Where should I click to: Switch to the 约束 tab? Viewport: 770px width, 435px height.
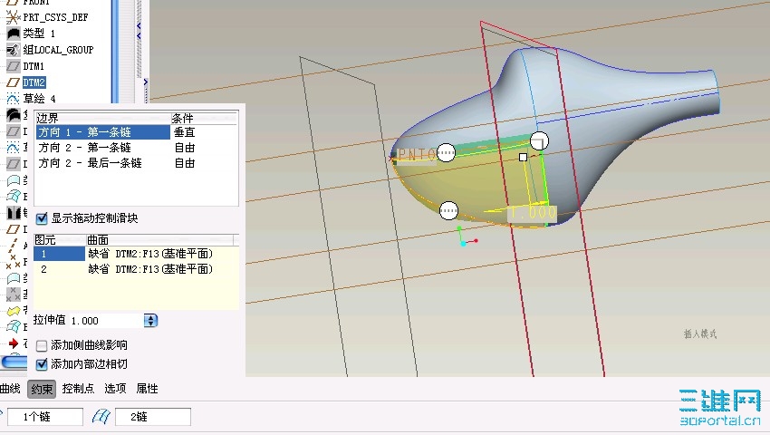[x=42, y=389]
